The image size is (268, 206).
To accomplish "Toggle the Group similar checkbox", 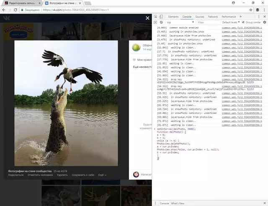I will (x=243, y=22).
